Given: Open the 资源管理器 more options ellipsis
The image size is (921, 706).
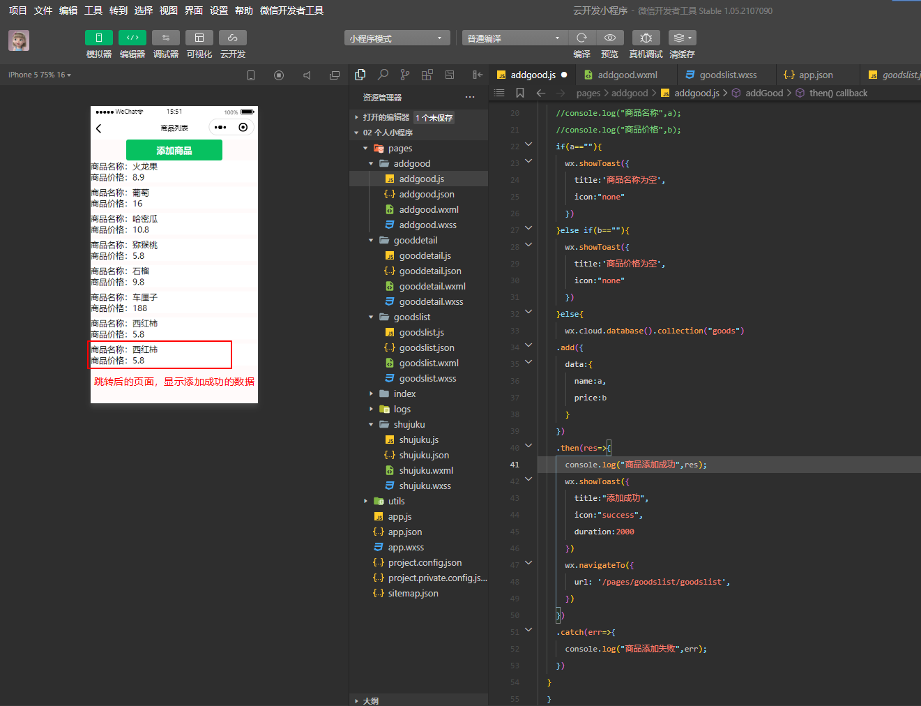Looking at the screenshot, I should tap(470, 98).
